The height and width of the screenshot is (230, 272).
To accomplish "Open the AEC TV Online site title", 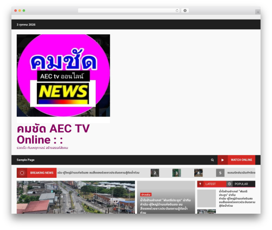I will (x=53, y=134).
